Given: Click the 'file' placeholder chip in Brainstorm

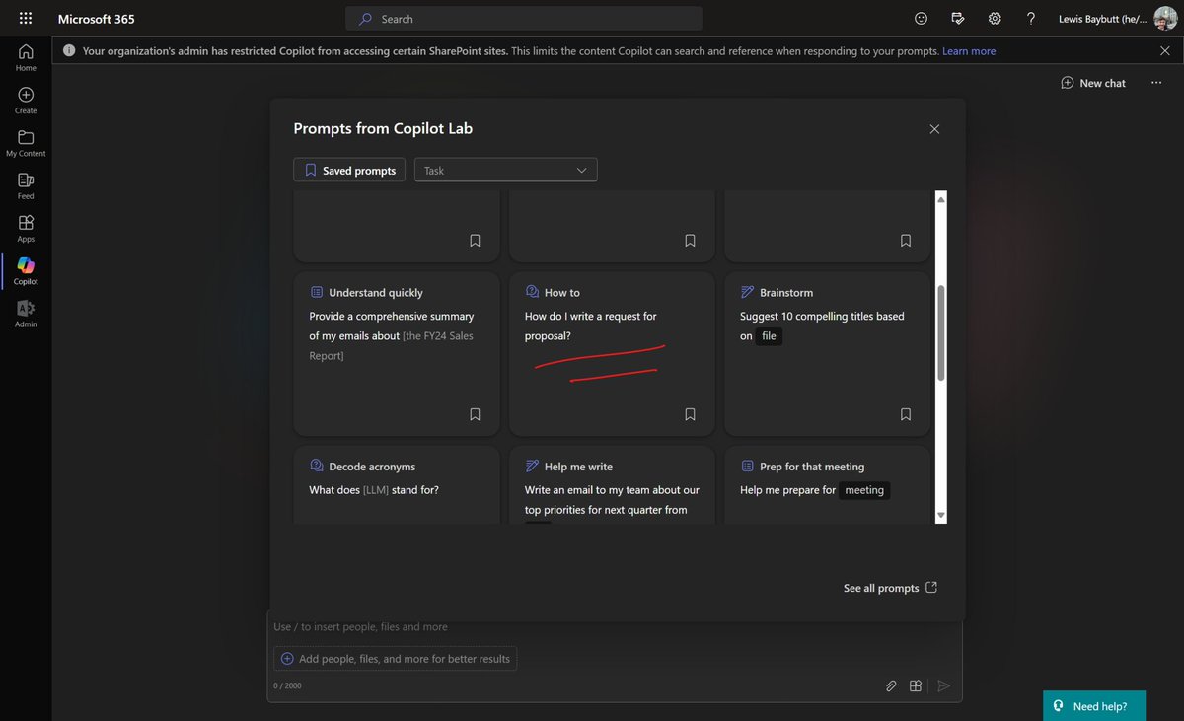Looking at the screenshot, I should [x=770, y=336].
